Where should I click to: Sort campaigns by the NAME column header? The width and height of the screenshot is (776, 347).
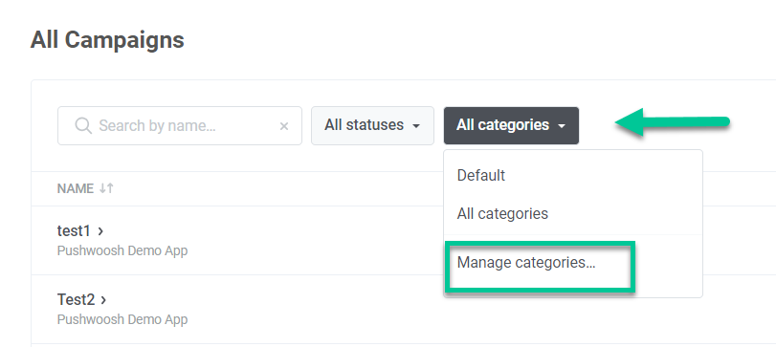click(76, 188)
